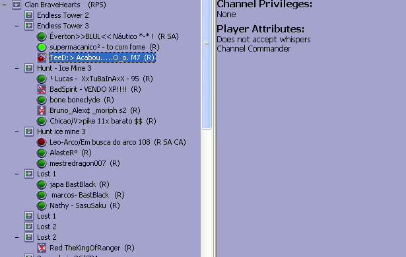Viewport: 406px width, 257px height.
Task: Click the Hunt - Ice Mine 3 channel icon
Action: click(29, 68)
